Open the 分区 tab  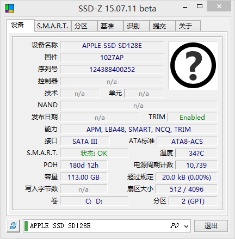tap(84, 26)
